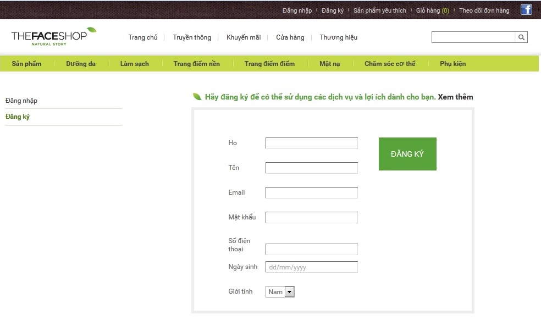Click the Đăng nhập link in top bar

pos(297,10)
